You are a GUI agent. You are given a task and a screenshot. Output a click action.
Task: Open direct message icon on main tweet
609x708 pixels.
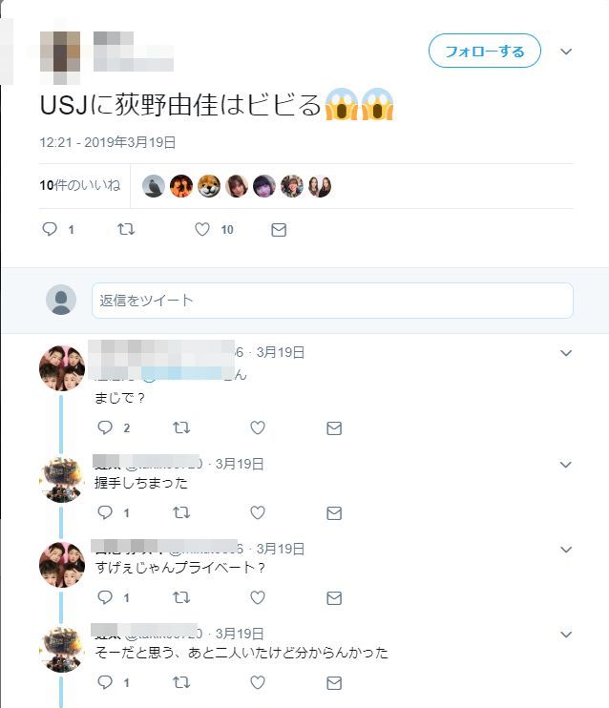(279, 230)
